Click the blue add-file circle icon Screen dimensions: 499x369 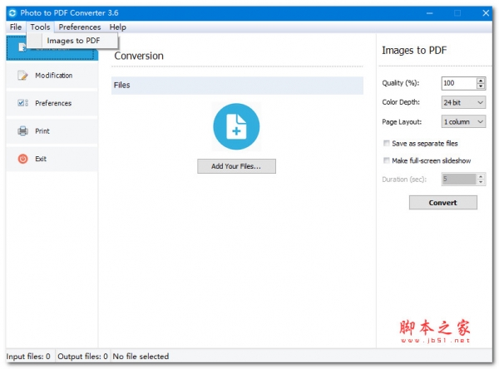[236, 126]
